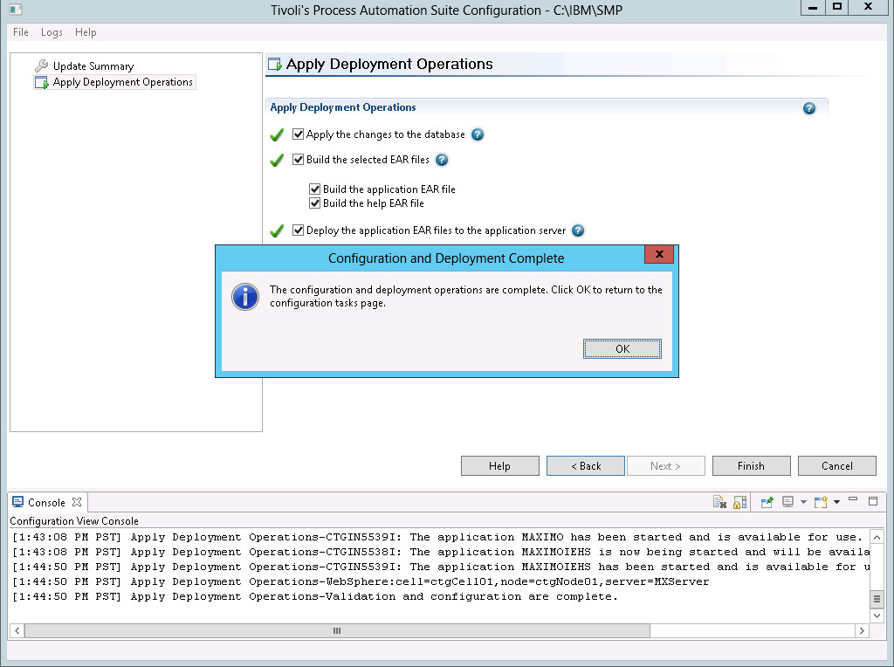Select Update Summary in the left tree

93,66
